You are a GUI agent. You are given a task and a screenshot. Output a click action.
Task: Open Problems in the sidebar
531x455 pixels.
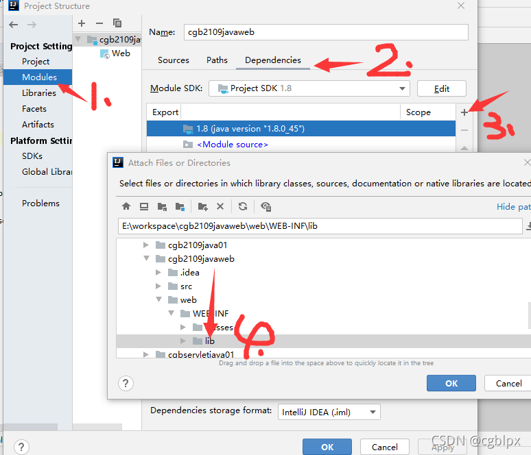(40, 204)
